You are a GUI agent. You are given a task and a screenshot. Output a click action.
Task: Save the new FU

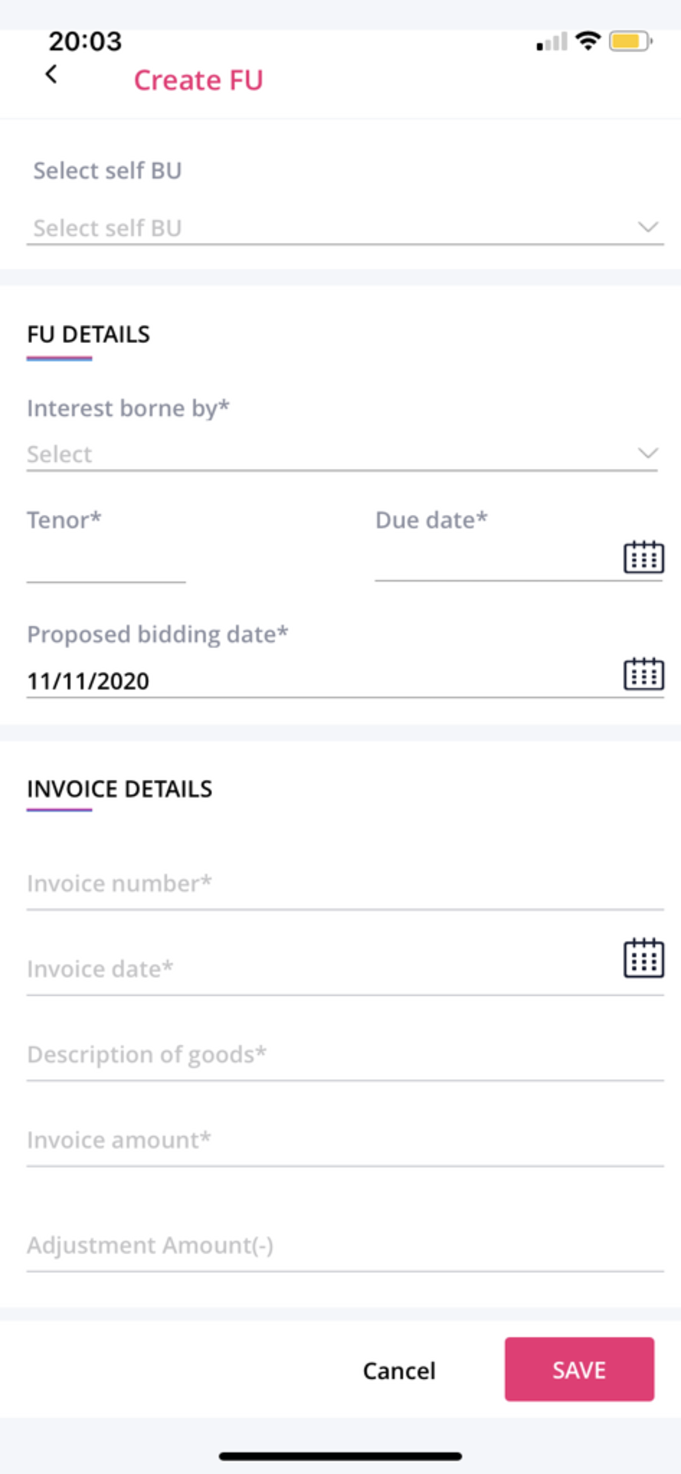579,1369
